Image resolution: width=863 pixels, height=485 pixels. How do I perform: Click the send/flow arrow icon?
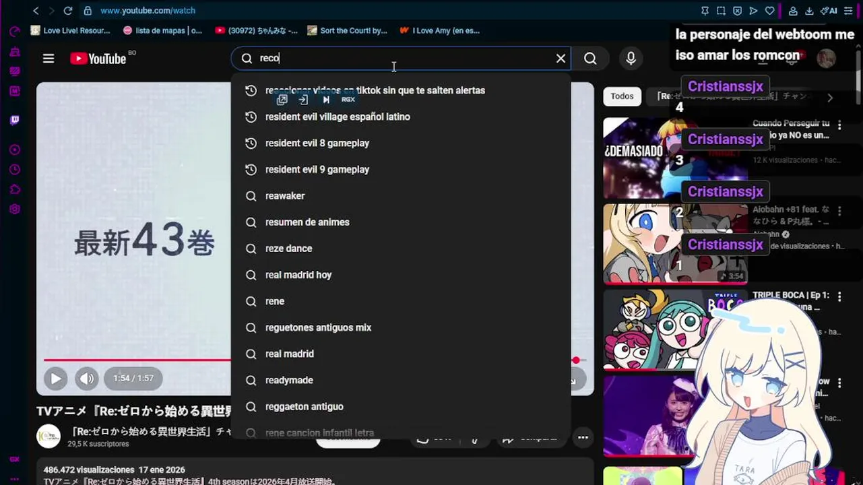click(753, 11)
